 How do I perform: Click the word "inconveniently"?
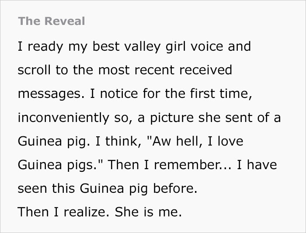pos(62,118)
